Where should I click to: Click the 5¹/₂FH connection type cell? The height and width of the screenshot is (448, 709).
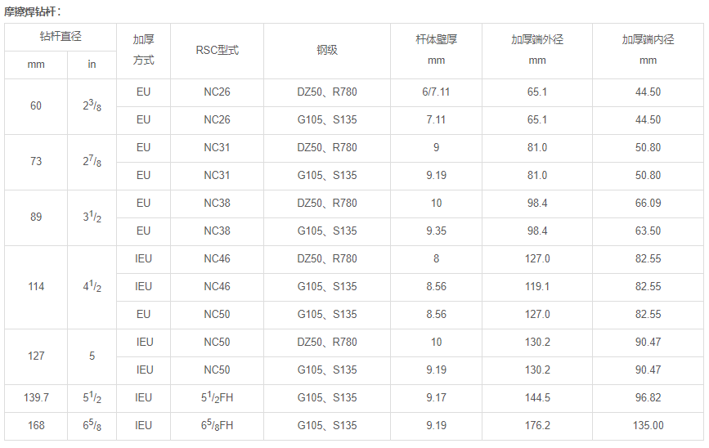tap(217, 398)
